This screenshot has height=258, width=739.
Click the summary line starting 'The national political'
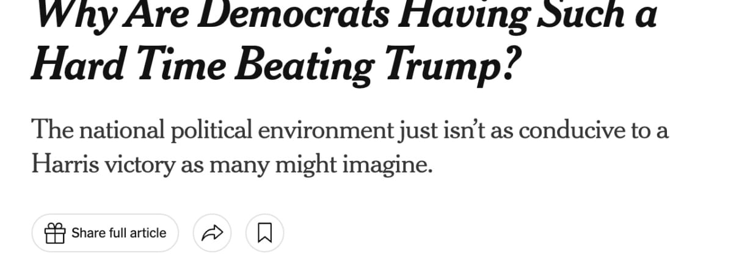pos(350,131)
